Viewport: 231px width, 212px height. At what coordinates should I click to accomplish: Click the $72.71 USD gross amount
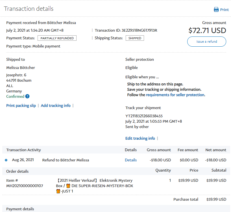[x=207, y=30]
